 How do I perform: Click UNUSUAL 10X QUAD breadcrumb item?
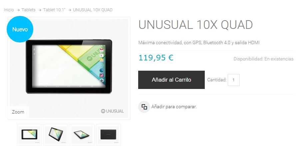coord(93,10)
